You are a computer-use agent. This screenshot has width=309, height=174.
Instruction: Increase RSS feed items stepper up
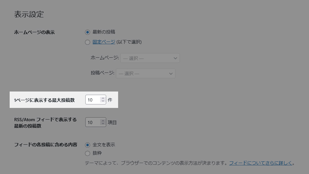click(x=103, y=121)
